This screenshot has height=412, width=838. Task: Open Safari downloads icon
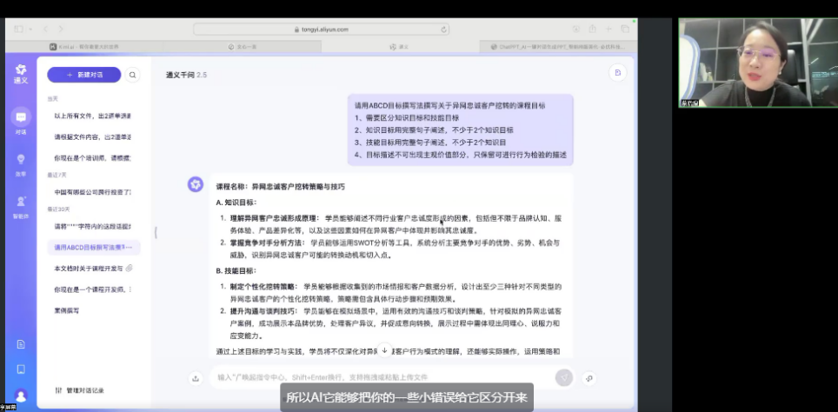point(576,29)
